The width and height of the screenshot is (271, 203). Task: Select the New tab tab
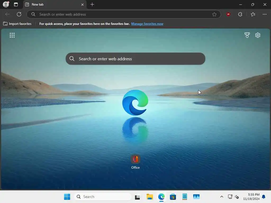pos(55,4)
